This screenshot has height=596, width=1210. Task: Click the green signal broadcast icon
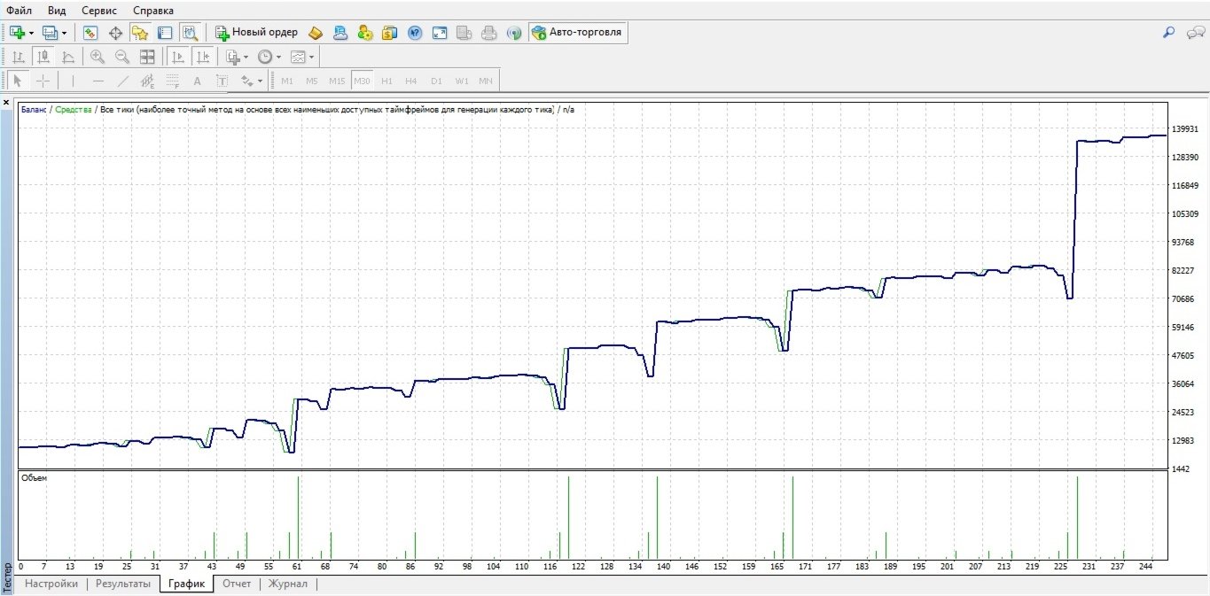514,33
